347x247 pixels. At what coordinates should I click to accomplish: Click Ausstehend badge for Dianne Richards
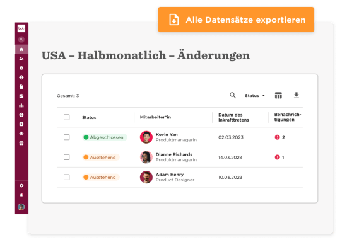pos(101,157)
